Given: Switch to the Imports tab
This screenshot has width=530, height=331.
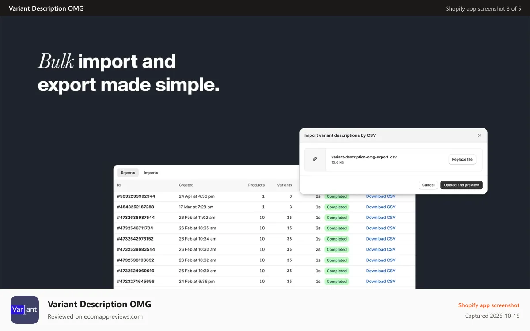Looking at the screenshot, I should point(151,173).
